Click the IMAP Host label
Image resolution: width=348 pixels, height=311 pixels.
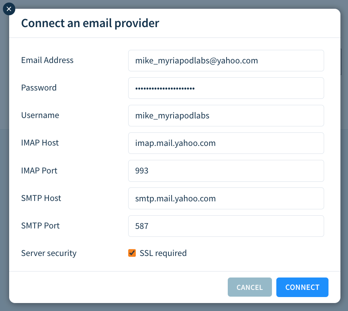[40, 143]
